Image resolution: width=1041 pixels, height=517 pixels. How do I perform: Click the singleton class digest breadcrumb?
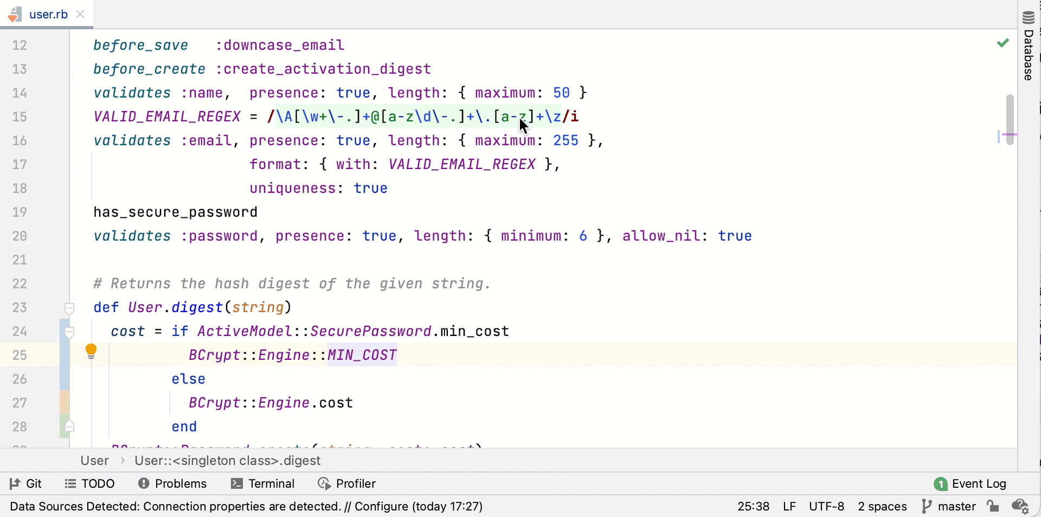coord(227,461)
